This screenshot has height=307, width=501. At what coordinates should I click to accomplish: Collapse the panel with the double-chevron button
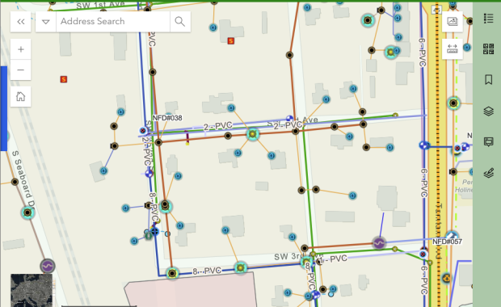(x=21, y=22)
